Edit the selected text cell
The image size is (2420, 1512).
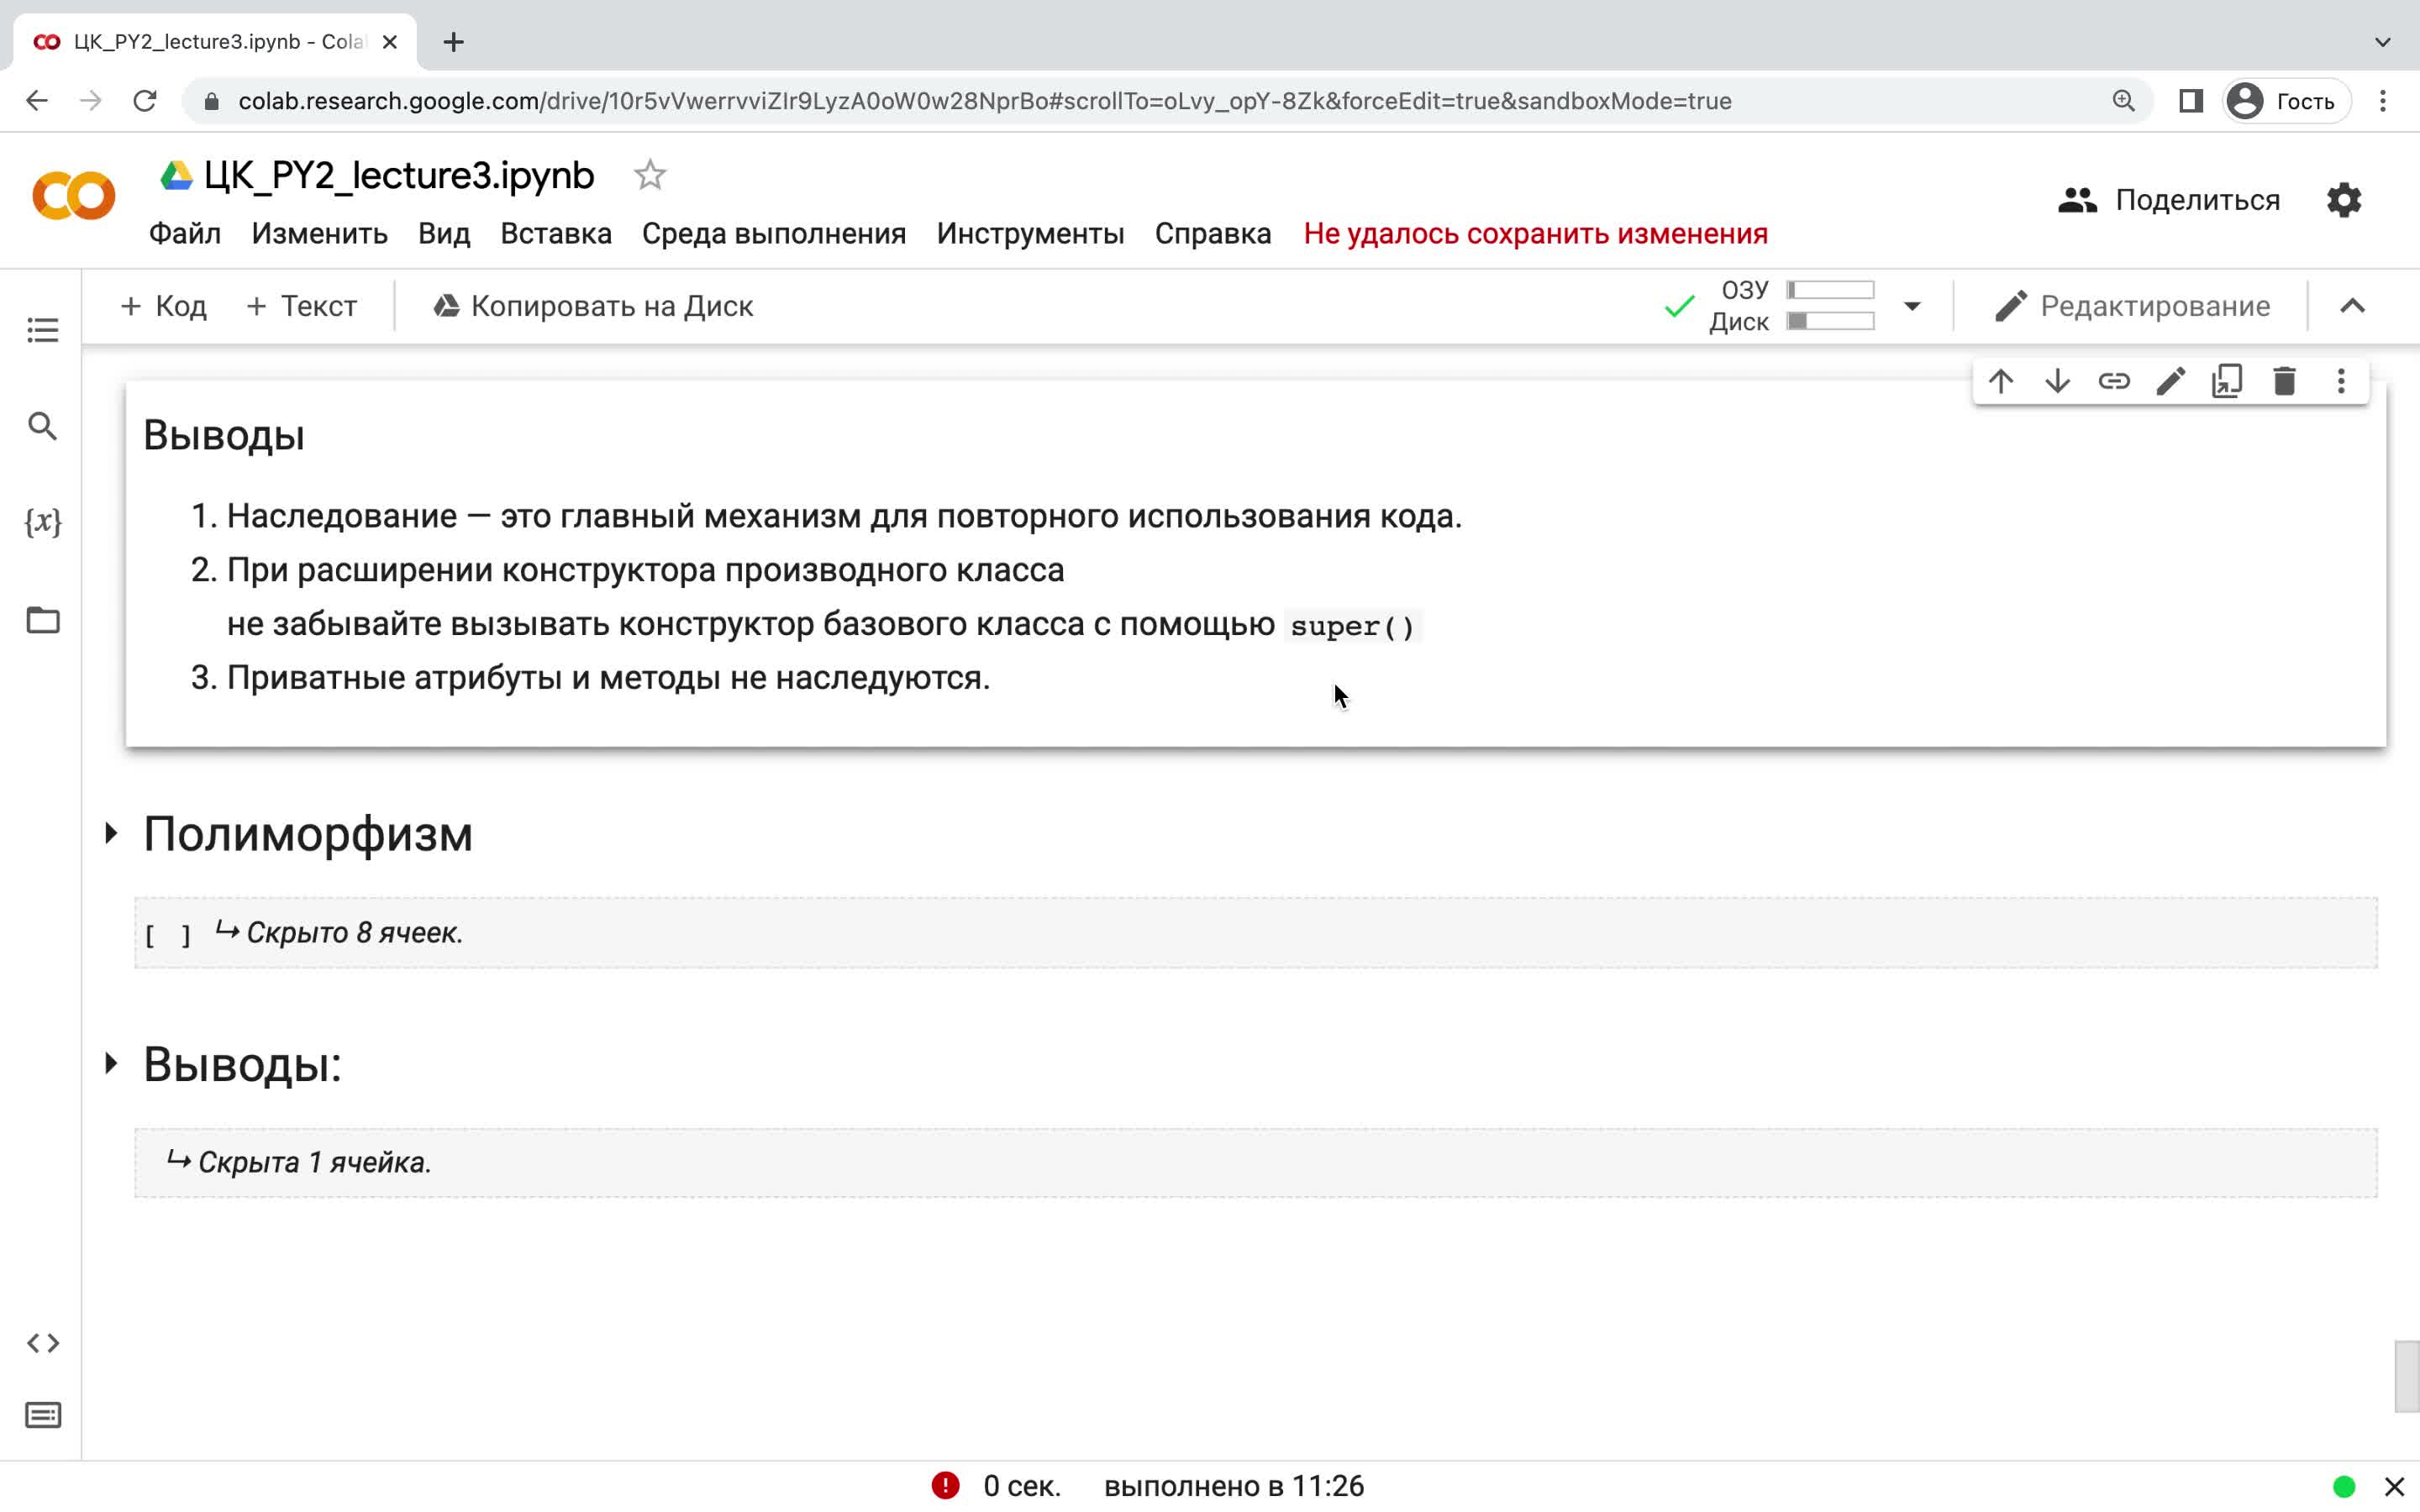tap(2171, 381)
